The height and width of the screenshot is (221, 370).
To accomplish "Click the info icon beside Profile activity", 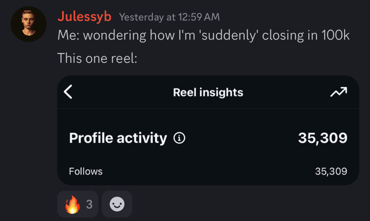I will (x=179, y=138).
